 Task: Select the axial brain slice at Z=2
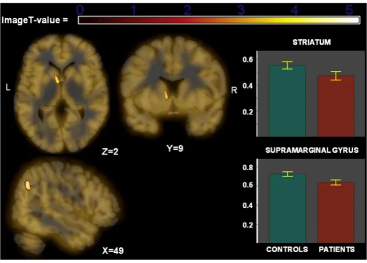(61, 93)
